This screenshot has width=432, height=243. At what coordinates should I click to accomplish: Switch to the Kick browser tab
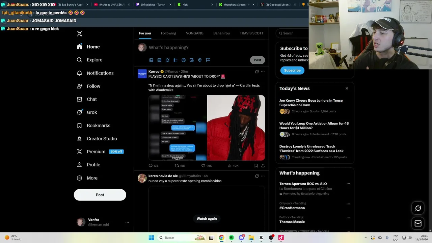[x=195, y=5]
